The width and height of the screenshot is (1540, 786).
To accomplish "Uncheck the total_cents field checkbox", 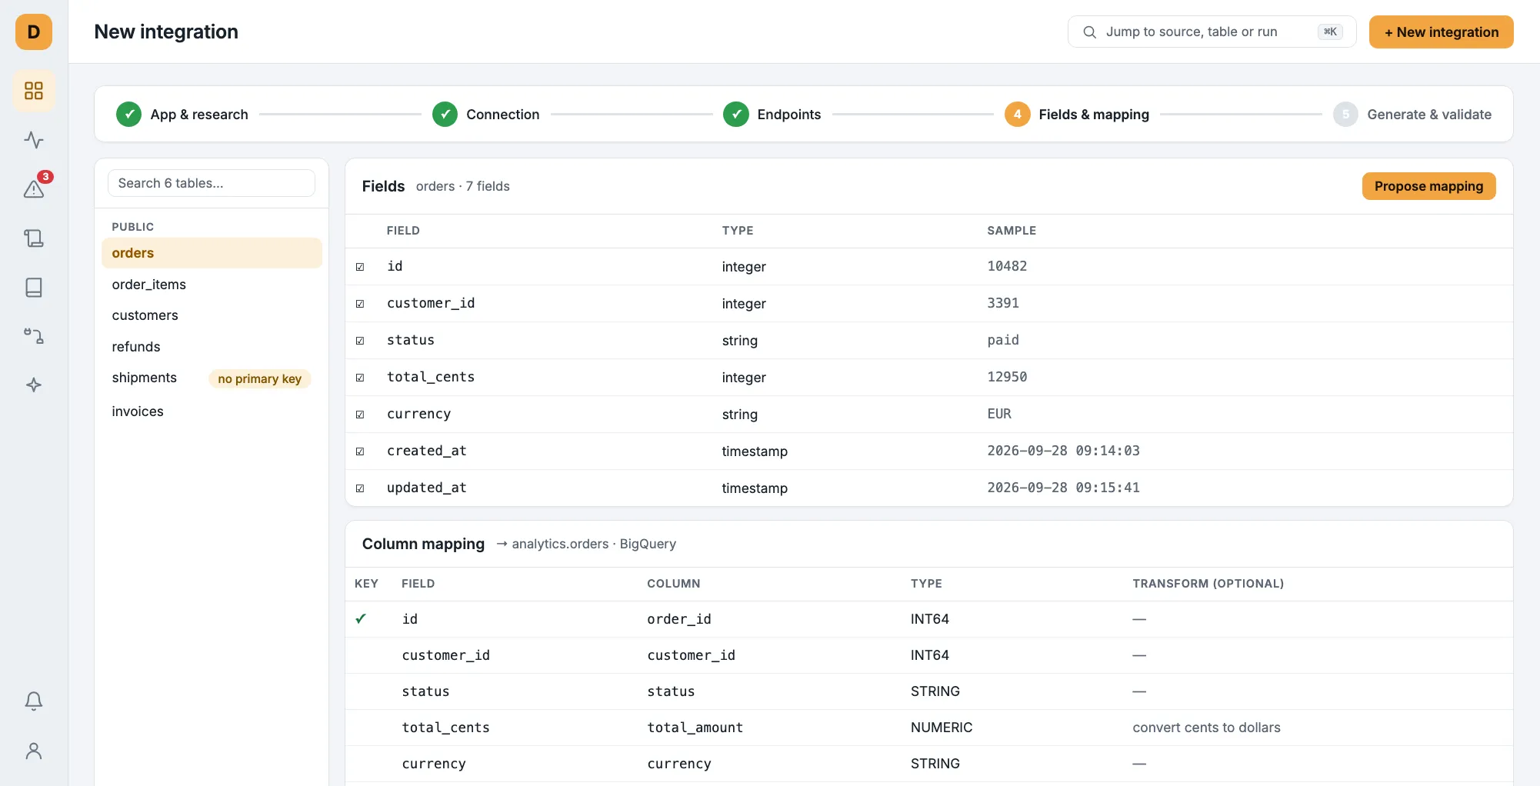I will (x=360, y=378).
